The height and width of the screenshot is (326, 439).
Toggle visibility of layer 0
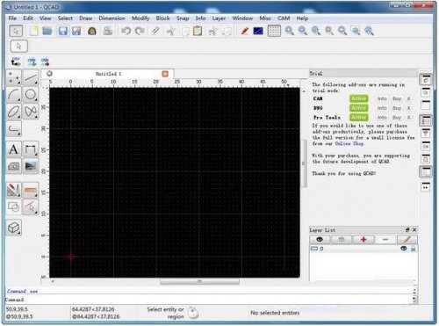(404, 249)
